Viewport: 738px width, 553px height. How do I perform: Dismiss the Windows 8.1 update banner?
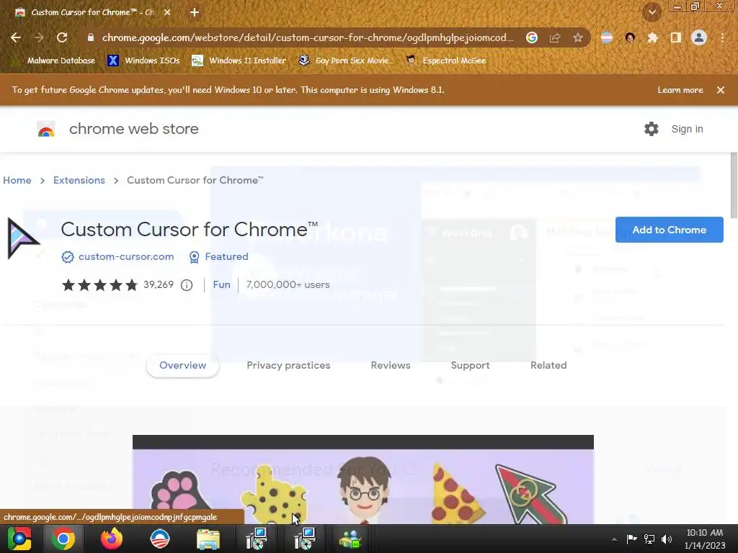pos(721,90)
